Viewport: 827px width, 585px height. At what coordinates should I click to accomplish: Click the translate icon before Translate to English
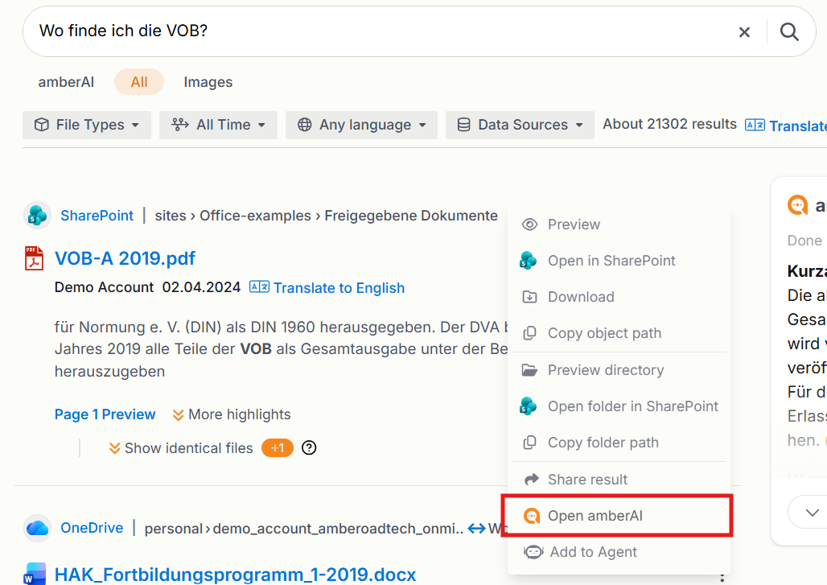[259, 287]
